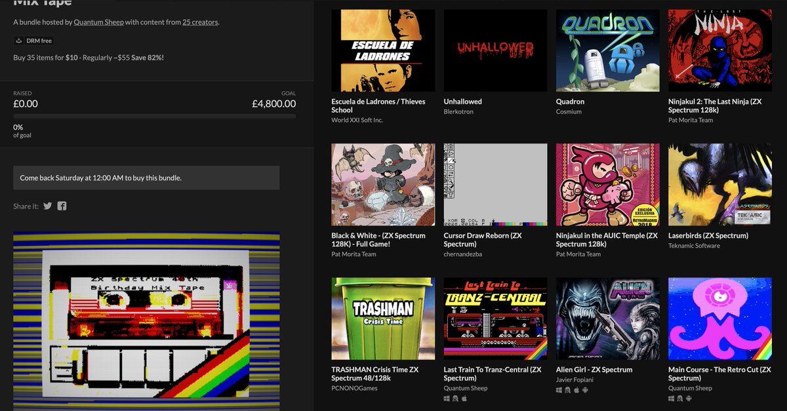Click the Last Train To Tranz-Central cover
787x411 pixels.
[x=495, y=319]
